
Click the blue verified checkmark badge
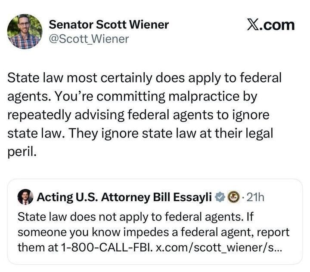tap(220, 197)
